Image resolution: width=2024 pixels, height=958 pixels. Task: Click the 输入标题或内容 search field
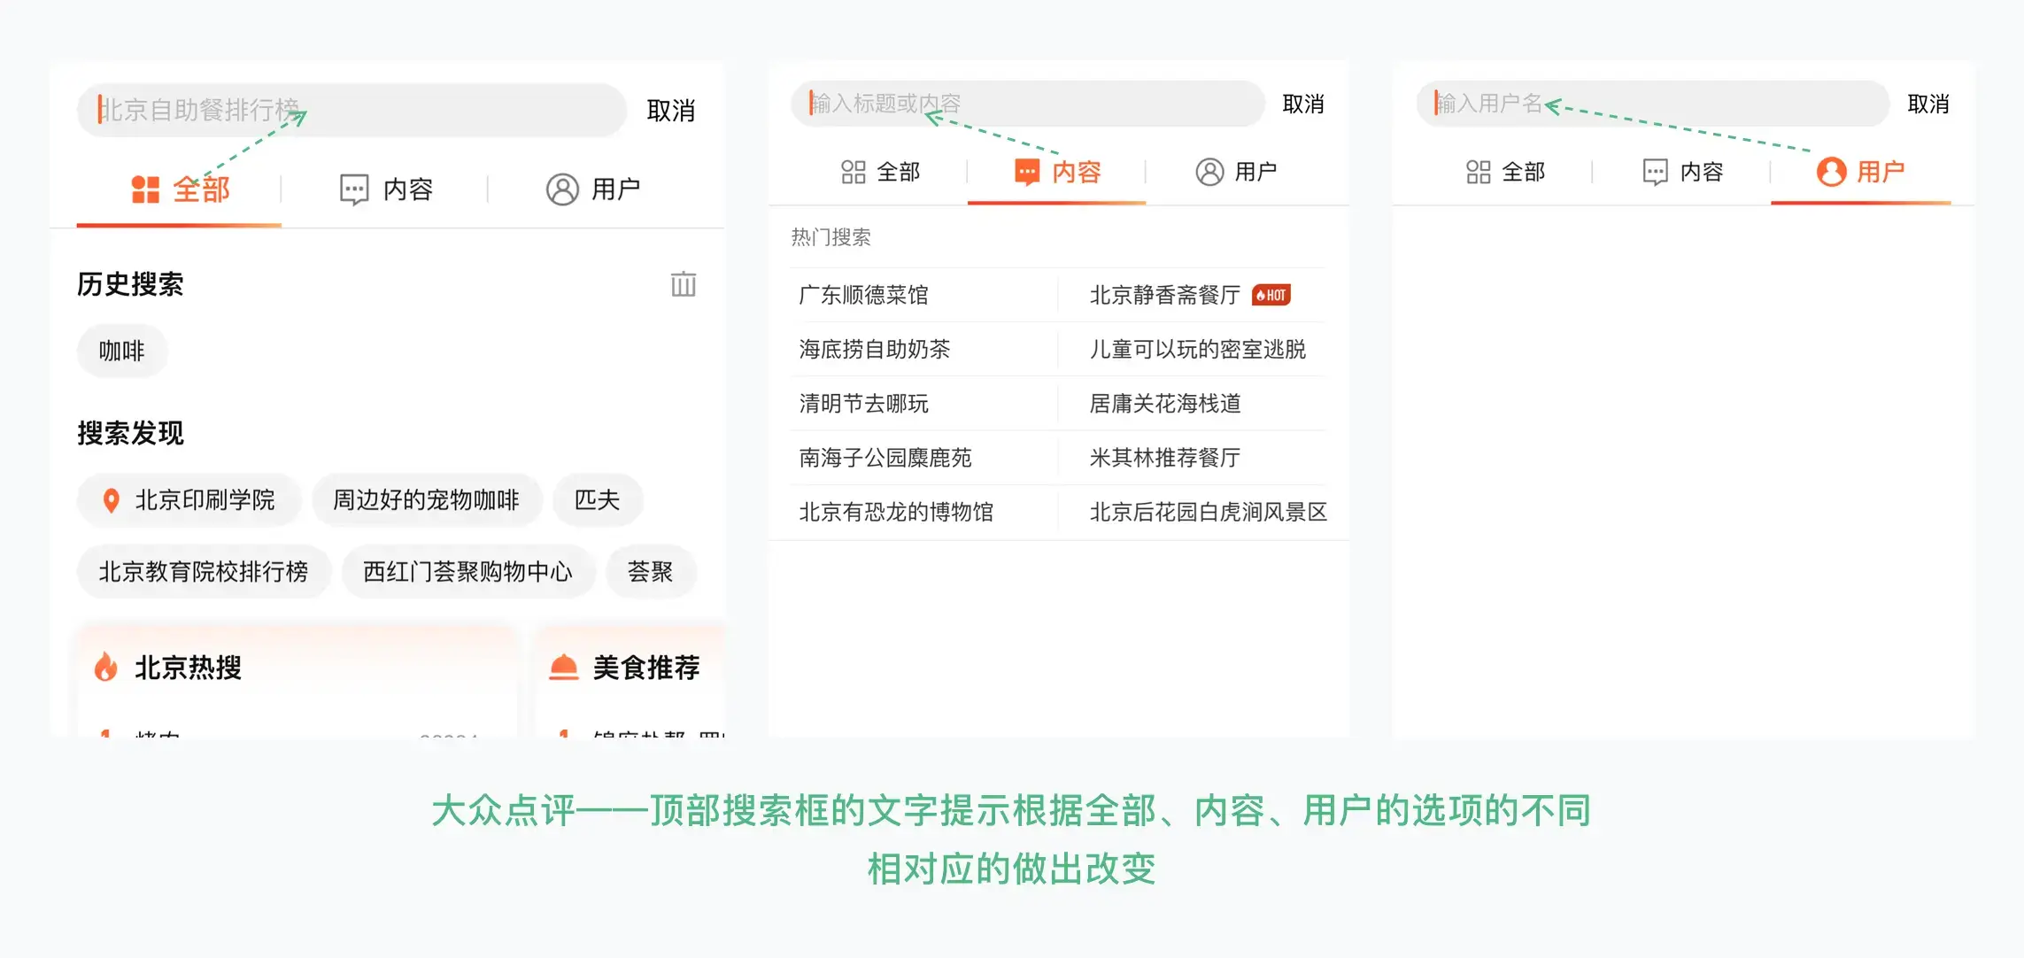(1027, 104)
